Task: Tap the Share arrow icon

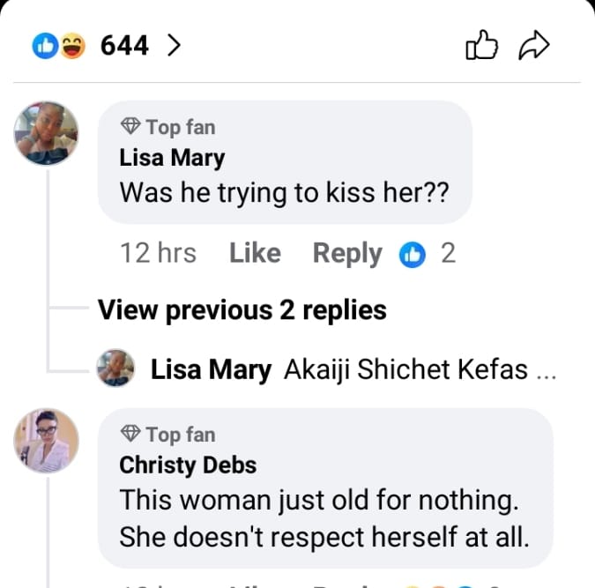Action: 534,47
